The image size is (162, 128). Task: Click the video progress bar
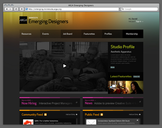click(x=64, y=93)
